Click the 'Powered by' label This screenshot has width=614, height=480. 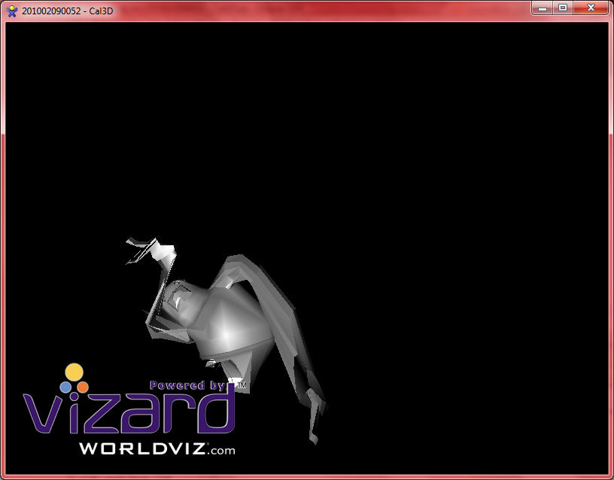(187, 385)
